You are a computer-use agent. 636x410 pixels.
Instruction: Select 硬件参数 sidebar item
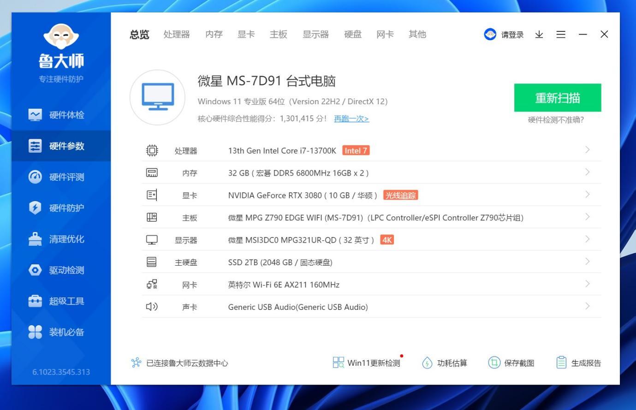[61, 146]
